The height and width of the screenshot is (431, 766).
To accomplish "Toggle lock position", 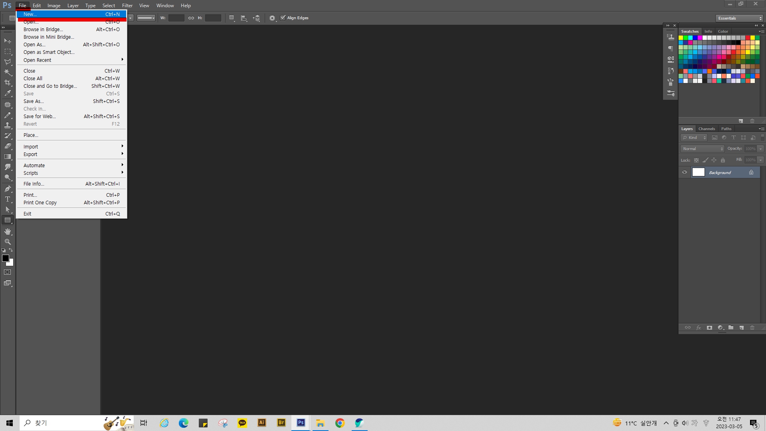I will (714, 160).
